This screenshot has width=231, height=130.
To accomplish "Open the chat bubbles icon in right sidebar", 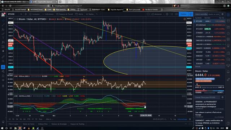I will click(228, 53).
